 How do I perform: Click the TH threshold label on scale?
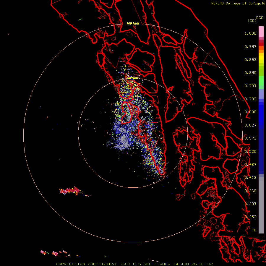[254, 230]
